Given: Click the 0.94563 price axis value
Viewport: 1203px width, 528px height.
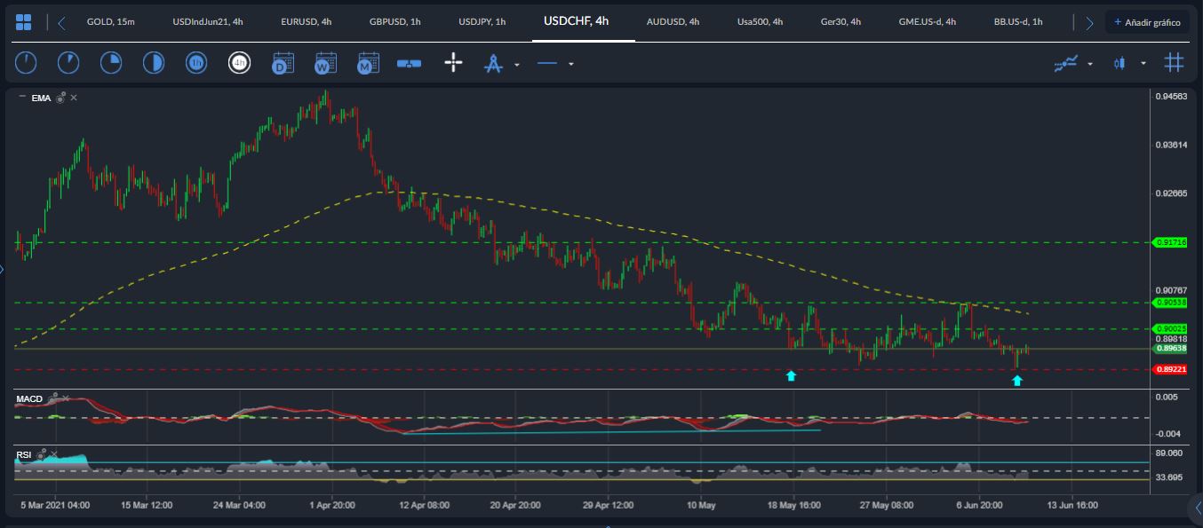Looking at the screenshot, I should coord(1170,96).
